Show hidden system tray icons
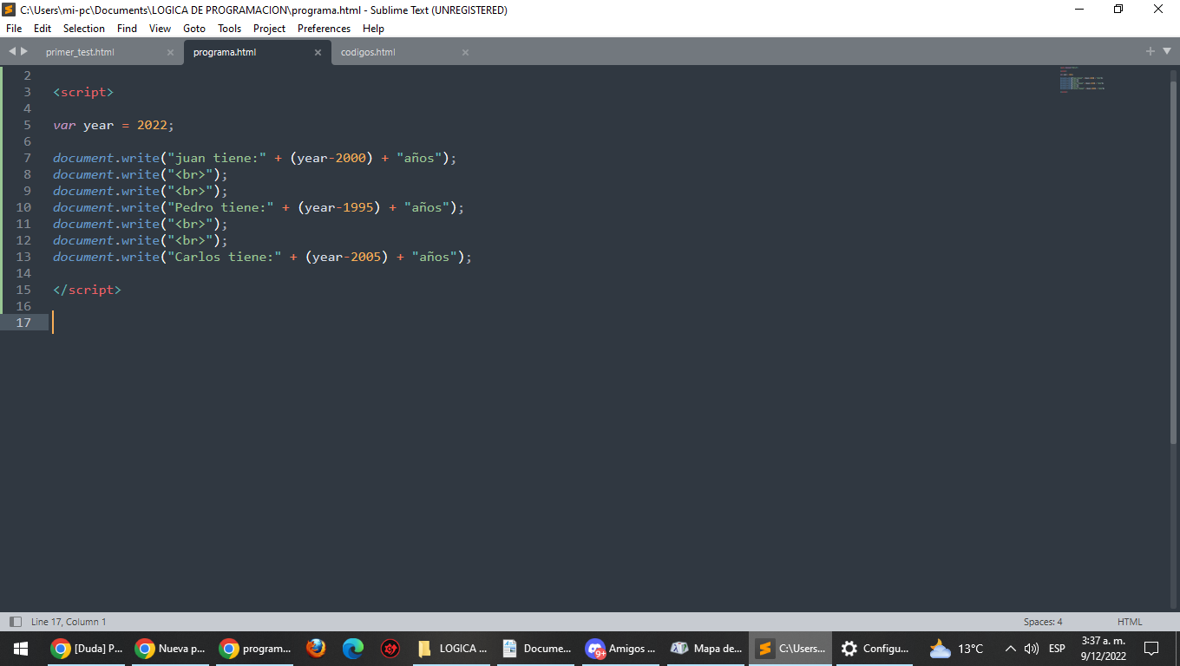1180x666 pixels. click(x=1010, y=649)
